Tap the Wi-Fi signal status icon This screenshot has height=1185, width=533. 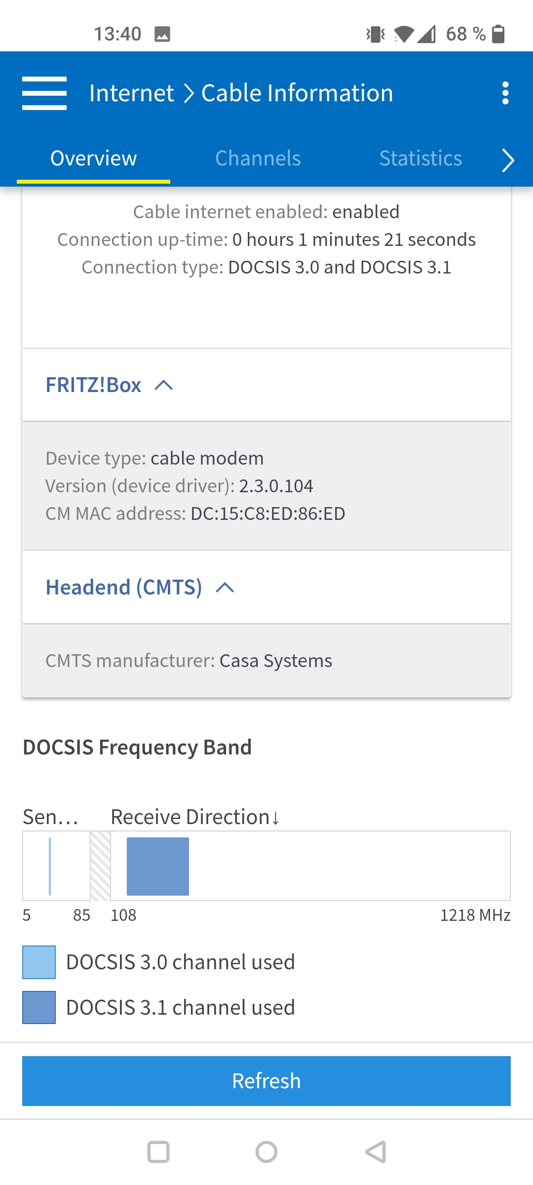[x=404, y=34]
